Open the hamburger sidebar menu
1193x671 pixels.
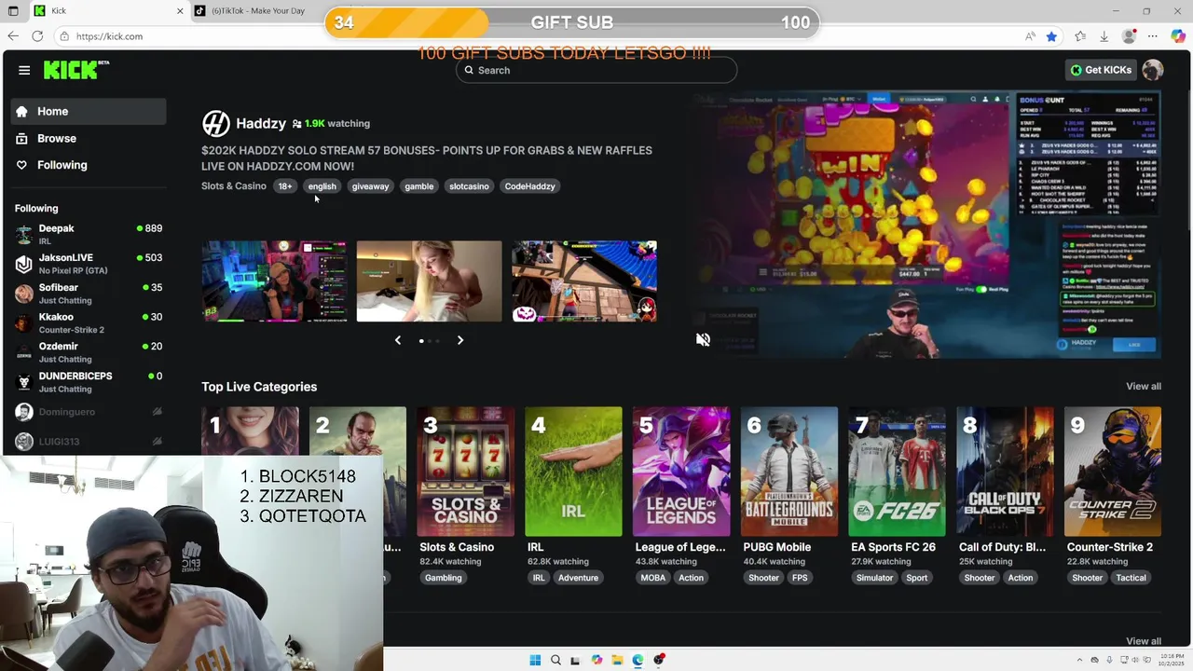pos(24,70)
